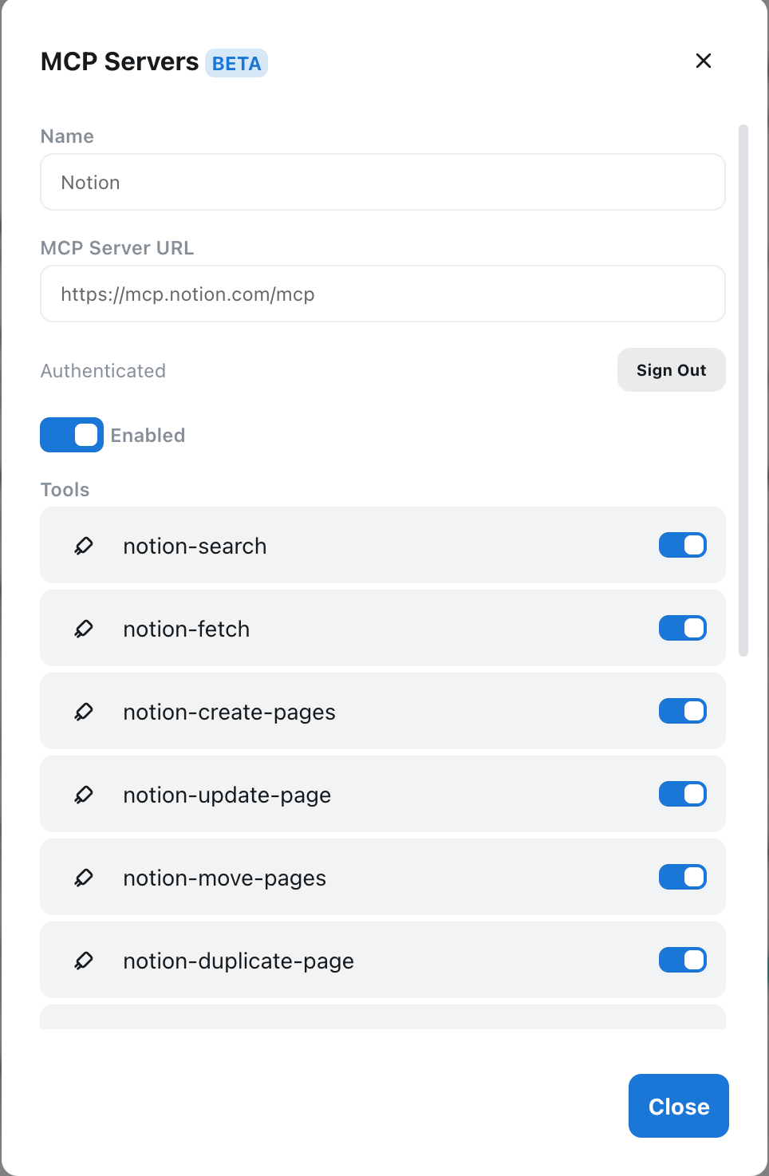This screenshot has height=1176, width=769.
Task: Select the notion-update-page tool name
Action: [227, 795]
